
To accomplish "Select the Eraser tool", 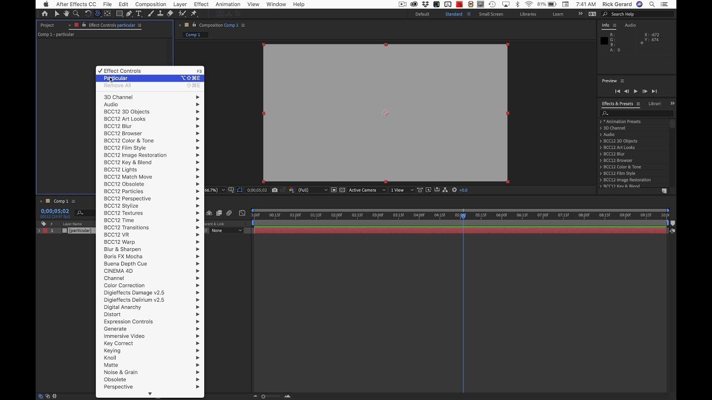I will (x=170, y=14).
